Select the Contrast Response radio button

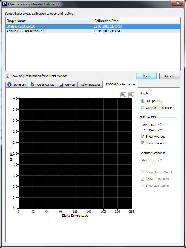pos(142,108)
